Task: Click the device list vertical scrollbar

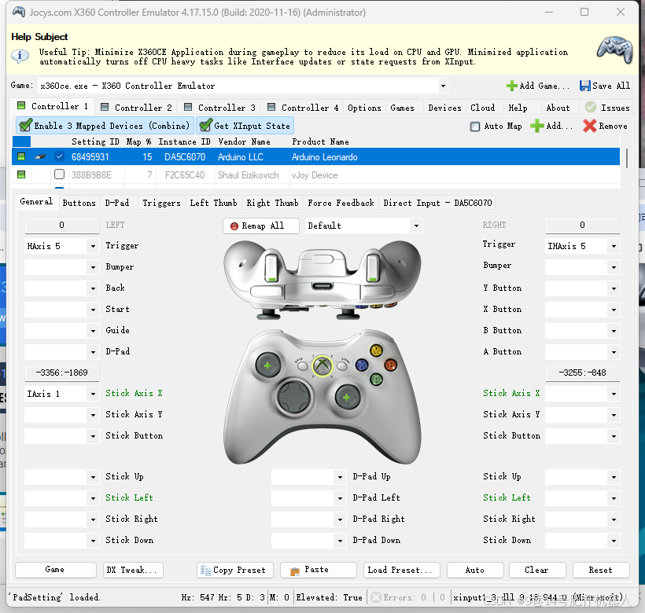Action: (x=627, y=158)
